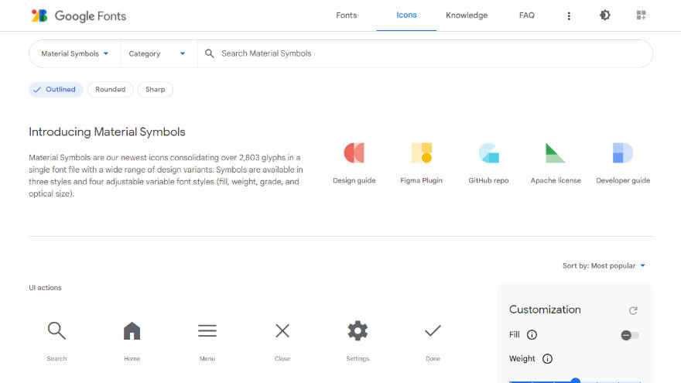Image resolution: width=681 pixels, height=383 pixels.
Task: Open the selection grid icon in header
Action: click(x=641, y=15)
